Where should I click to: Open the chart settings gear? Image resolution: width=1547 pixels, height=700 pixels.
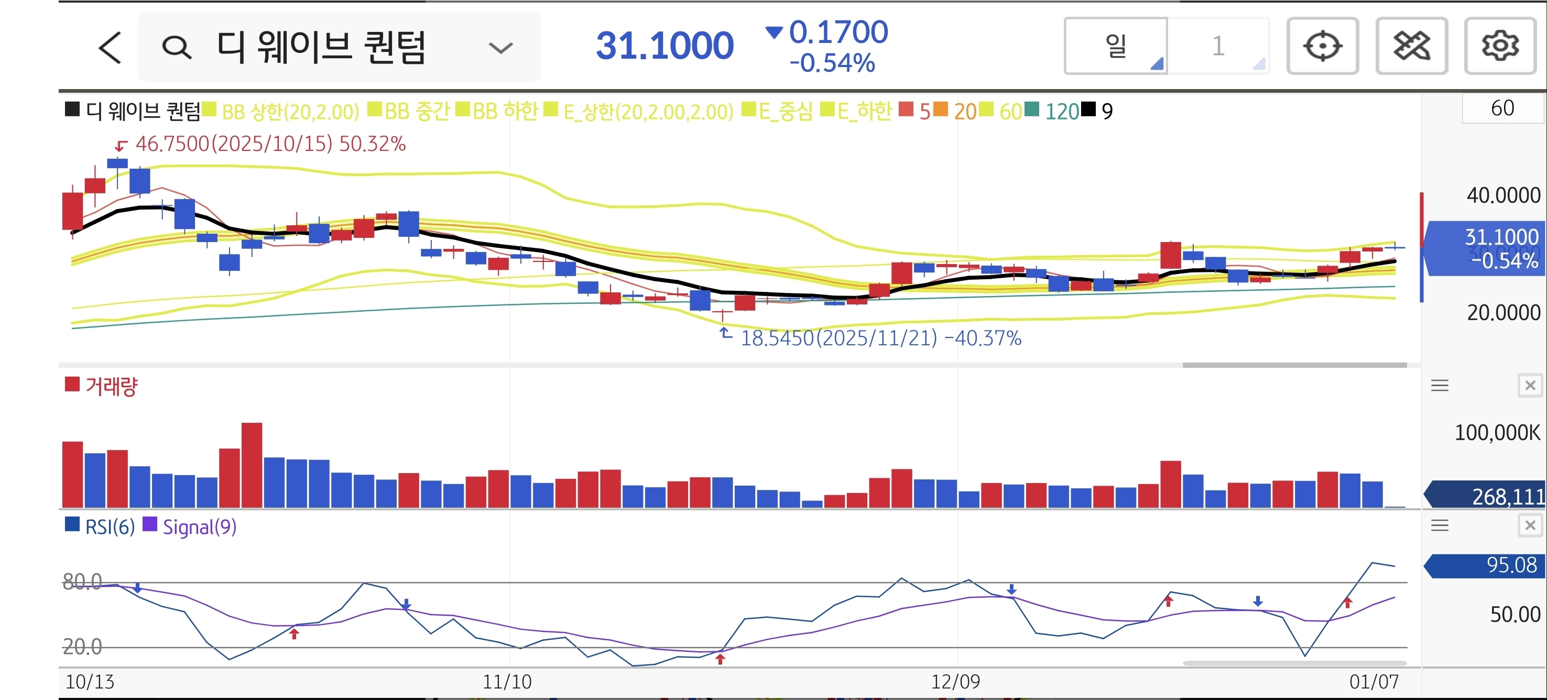1499,46
